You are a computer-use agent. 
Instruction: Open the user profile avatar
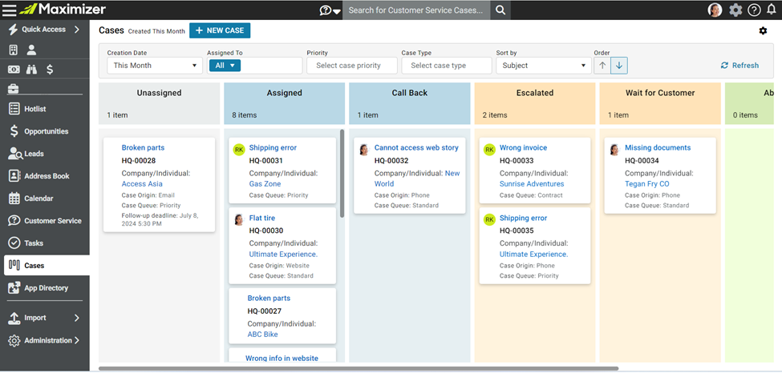tap(715, 10)
